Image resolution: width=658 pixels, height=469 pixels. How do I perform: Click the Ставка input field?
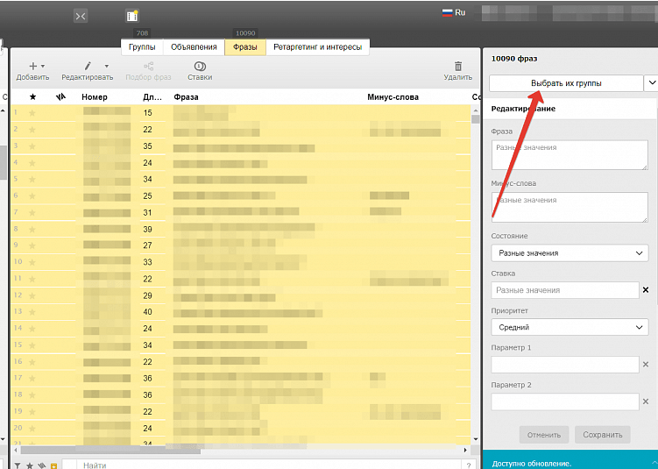pyautogui.click(x=565, y=290)
